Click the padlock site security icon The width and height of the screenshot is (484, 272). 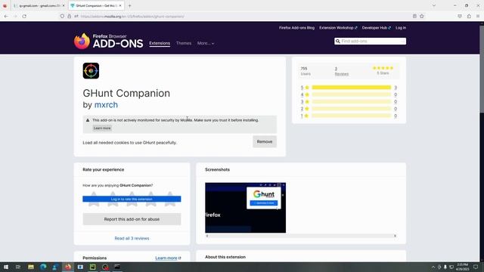[69, 16]
